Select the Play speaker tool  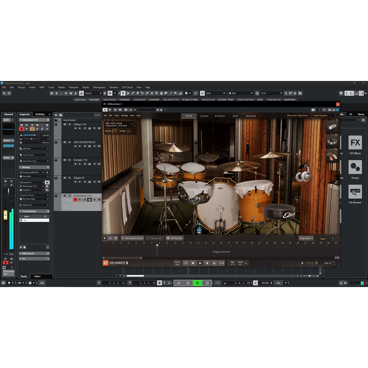176,93
